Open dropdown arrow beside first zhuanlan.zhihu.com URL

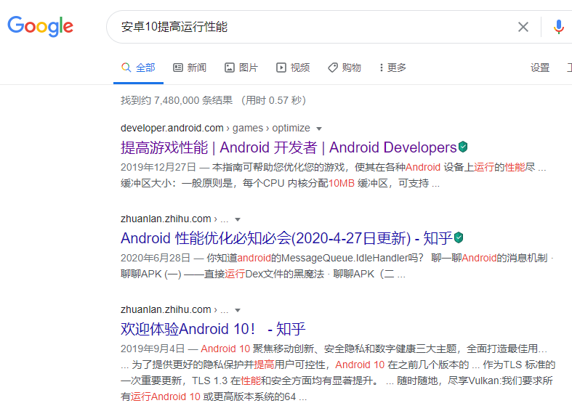tap(238, 219)
